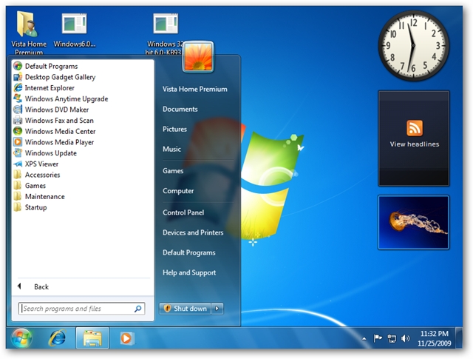Open Windows Fax and Scan
Viewport: 473px width, 359px height.
pos(53,121)
